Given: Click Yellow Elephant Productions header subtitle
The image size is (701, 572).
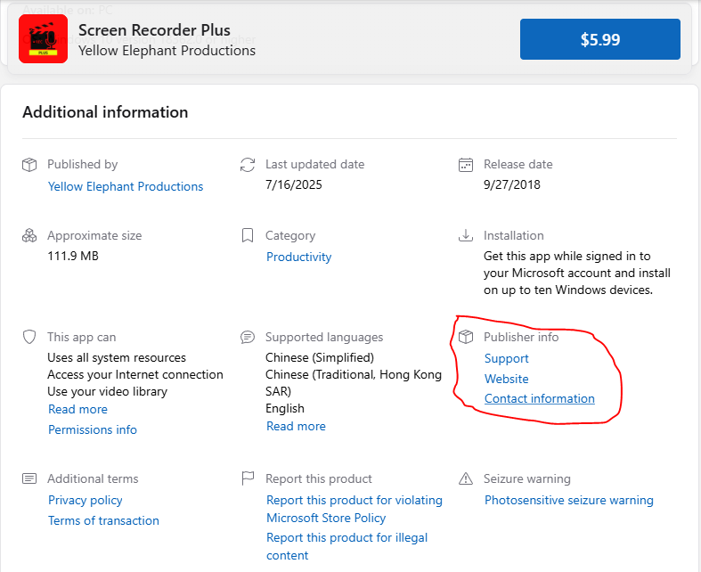Looking at the screenshot, I should click(x=167, y=51).
